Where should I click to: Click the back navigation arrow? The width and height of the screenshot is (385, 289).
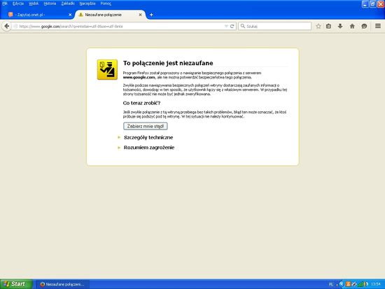tap(6, 27)
